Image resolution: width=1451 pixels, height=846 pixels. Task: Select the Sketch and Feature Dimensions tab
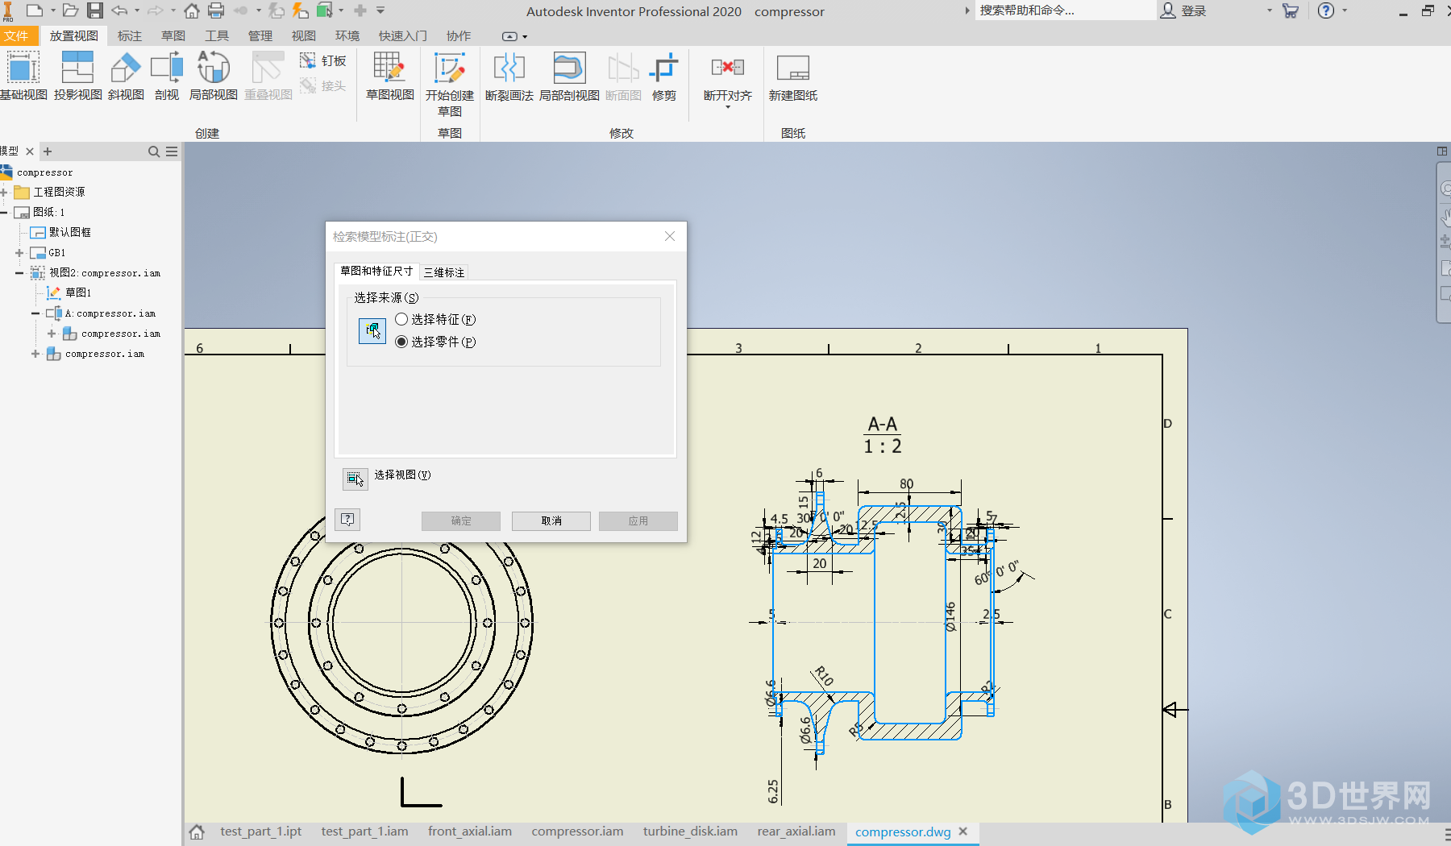pyautogui.click(x=376, y=272)
